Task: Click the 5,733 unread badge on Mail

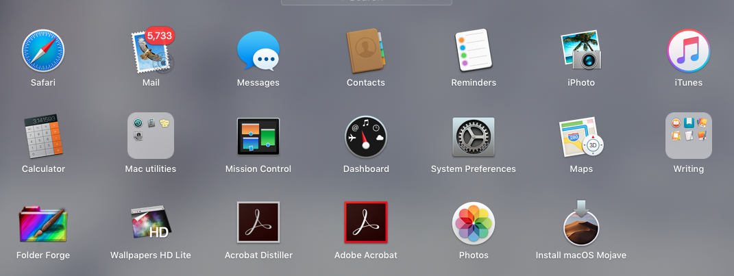Action: 159,36
